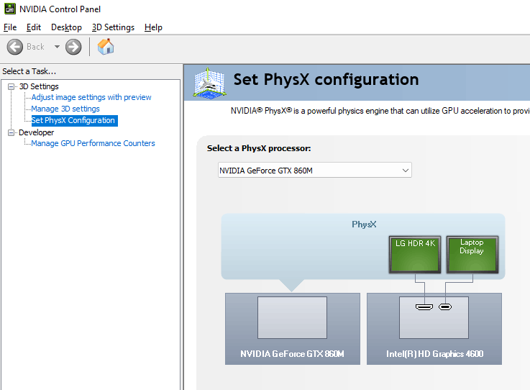Click the PhysX configuration header icon
Screen dimensions: 530x390
pos(209,83)
